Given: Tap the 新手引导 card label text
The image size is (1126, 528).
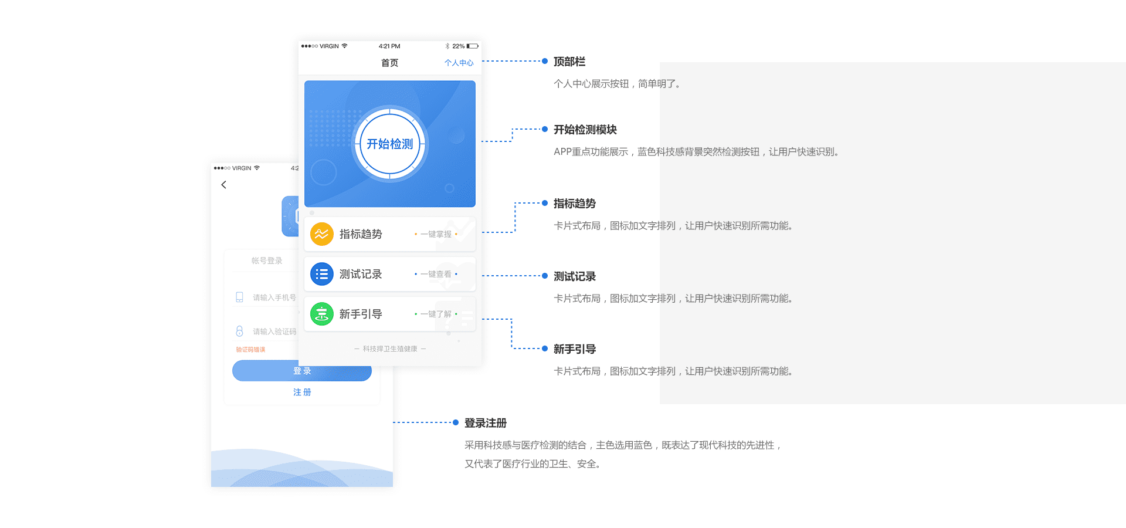Looking at the screenshot, I should [361, 314].
